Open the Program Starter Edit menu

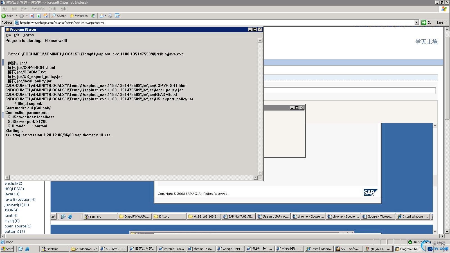pos(17,35)
